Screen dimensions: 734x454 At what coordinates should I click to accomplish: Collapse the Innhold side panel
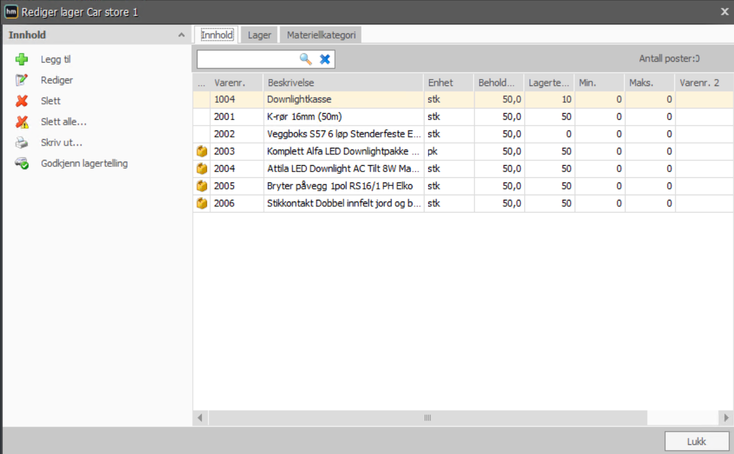(181, 35)
